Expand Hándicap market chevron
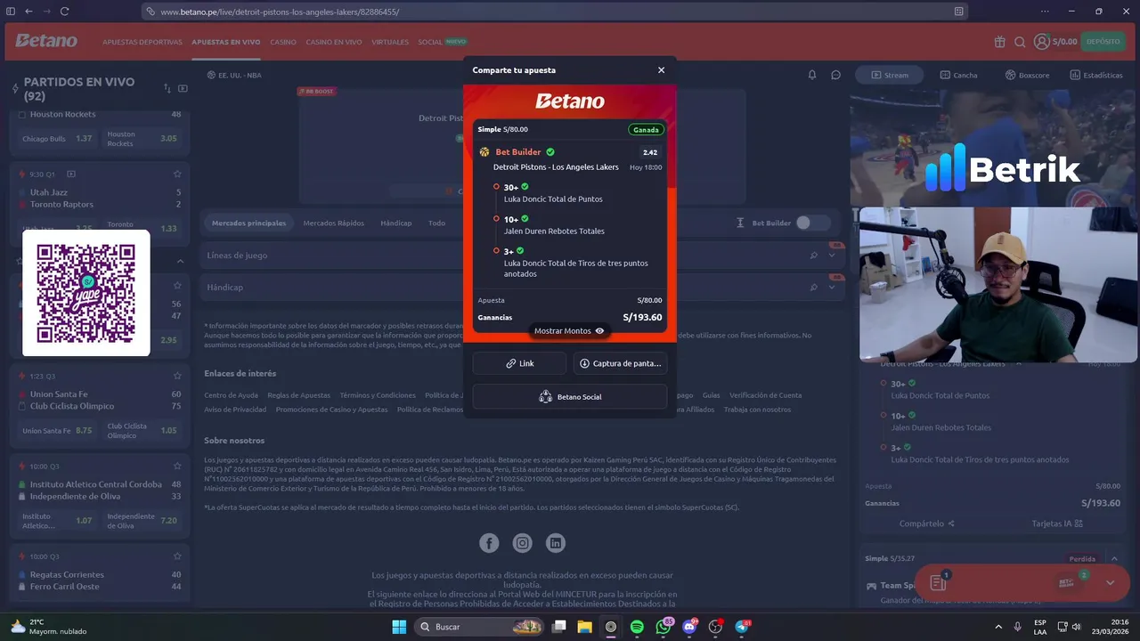The height and width of the screenshot is (641, 1140). pyautogui.click(x=832, y=288)
